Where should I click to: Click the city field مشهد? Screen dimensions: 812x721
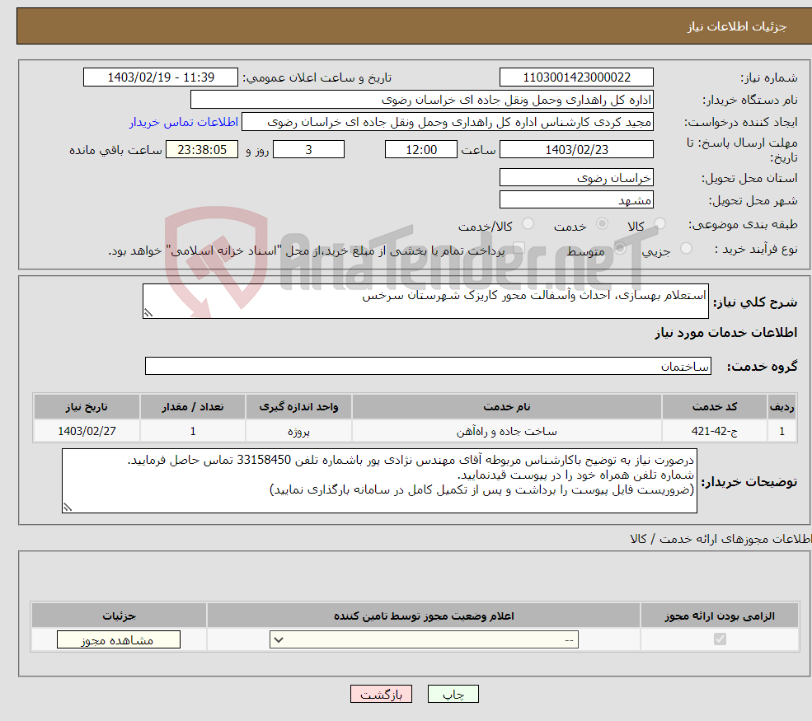pyautogui.click(x=576, y=199)
